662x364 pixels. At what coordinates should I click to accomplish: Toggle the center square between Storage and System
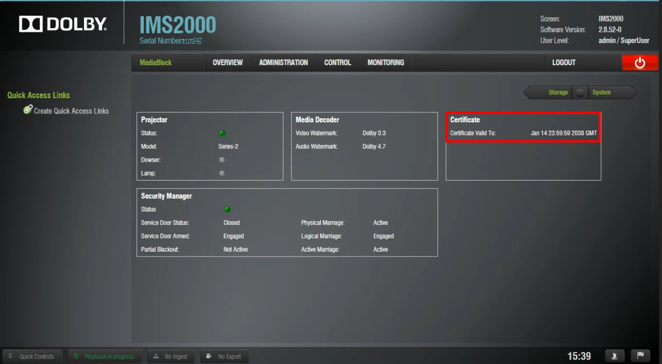point(580,92)
